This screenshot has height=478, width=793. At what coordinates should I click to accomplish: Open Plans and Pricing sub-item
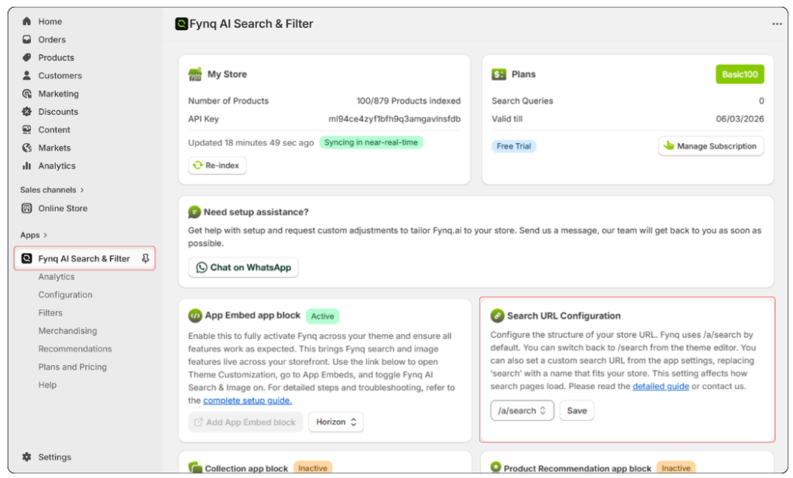click(x=73, y=367)
